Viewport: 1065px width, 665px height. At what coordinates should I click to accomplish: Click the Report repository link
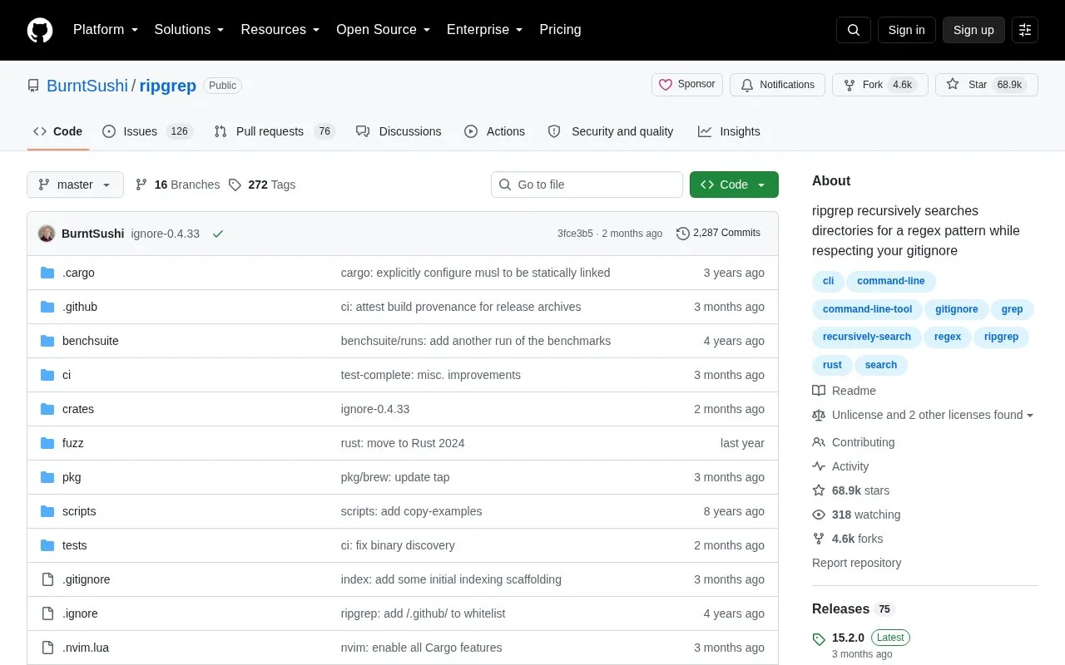point(856,563)
